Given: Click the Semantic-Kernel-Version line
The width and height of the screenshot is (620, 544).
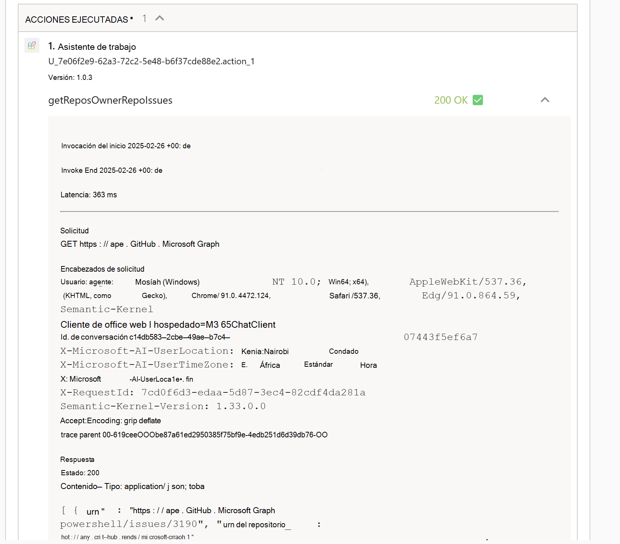Looking at the screenshot, I should [x=163, y=406].
